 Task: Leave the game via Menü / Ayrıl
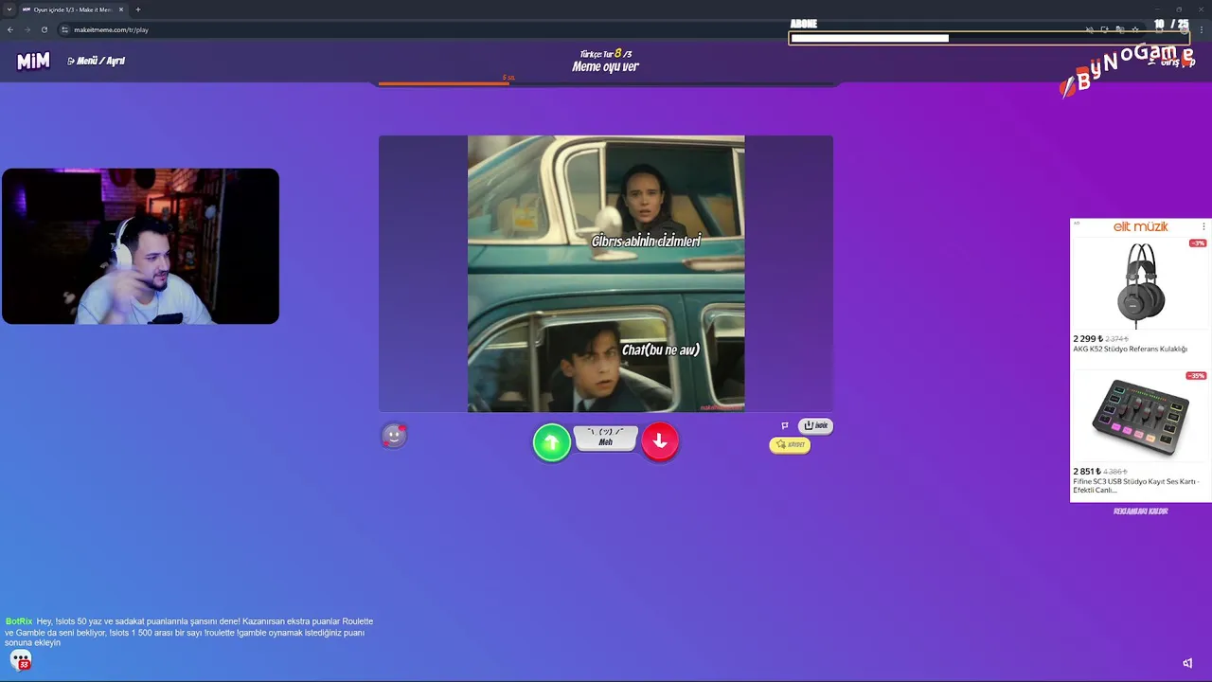coord(97,61)
